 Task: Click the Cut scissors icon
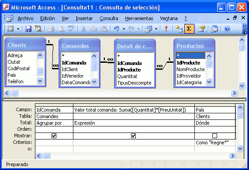pos(83,29)
